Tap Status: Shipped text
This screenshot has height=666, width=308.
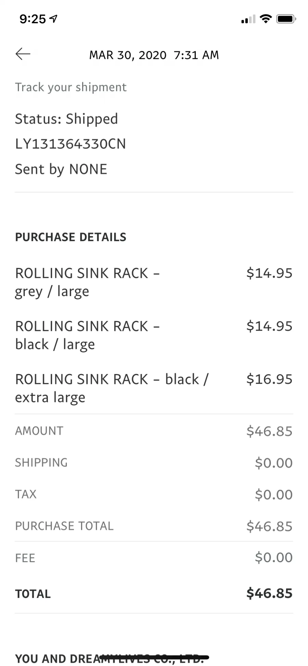click(66, 119)
